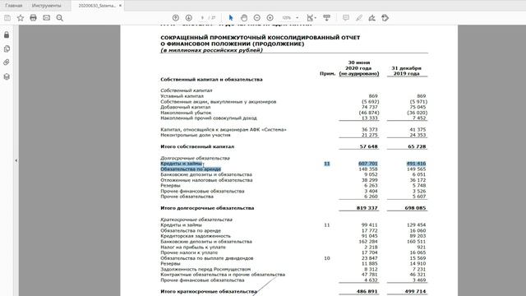The image size is (526, 296).
Task: Click the highlighted value 607 701
Action: 368,164
